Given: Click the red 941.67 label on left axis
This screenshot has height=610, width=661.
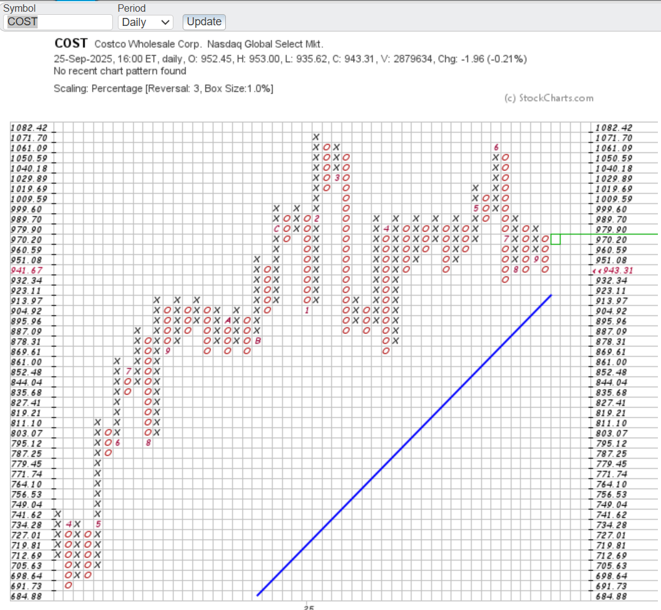Looking at the screenshot, I should point(27,270).
